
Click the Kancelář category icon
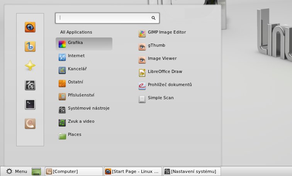pos(62,71)
